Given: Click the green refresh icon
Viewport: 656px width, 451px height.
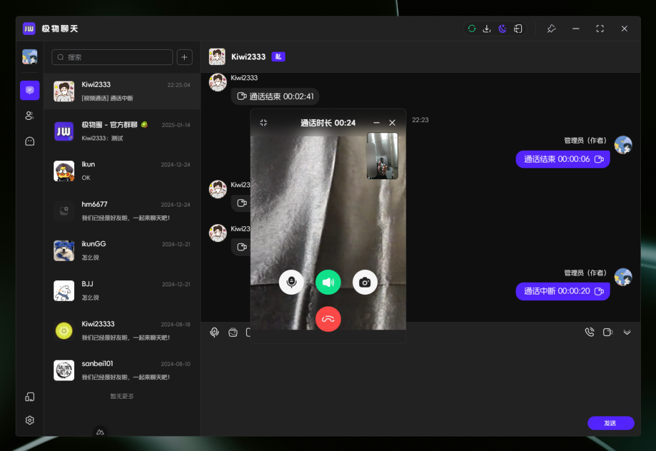Looking at the screenshot, I should click(472, 29).
